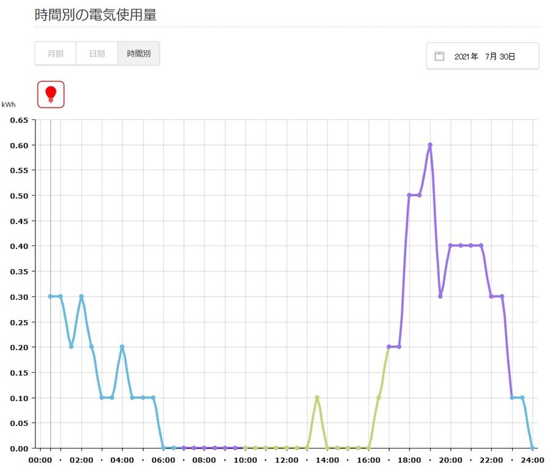
Task: Switch to the 月別 monthly tab
Action: pyautogui.click(x=56, y=53)
